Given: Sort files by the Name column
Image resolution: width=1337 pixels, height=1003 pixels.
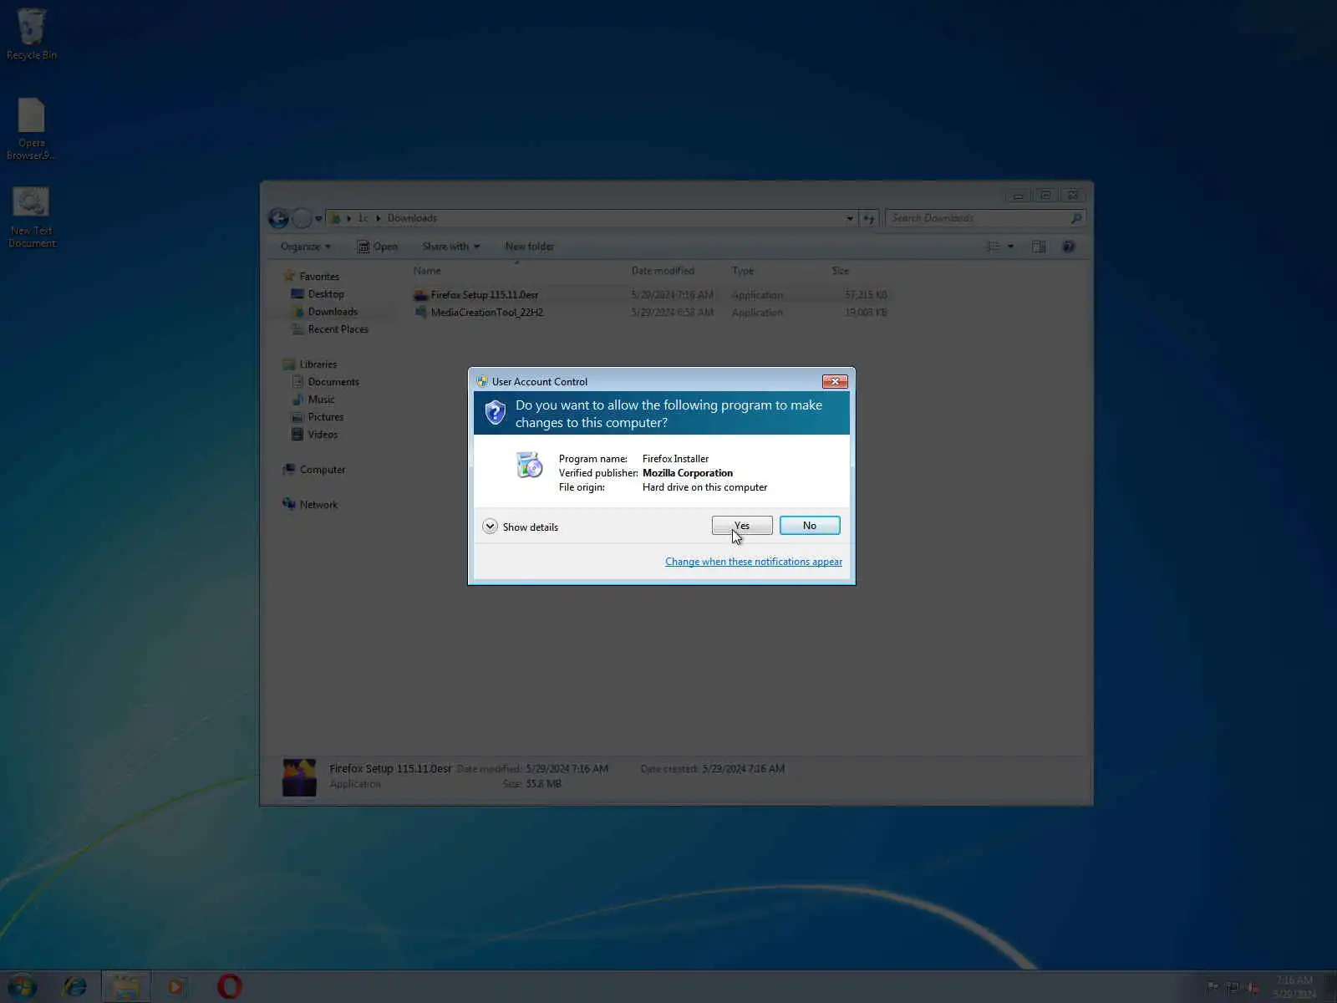Looking at the screenshot, I should tap(427, 271).
